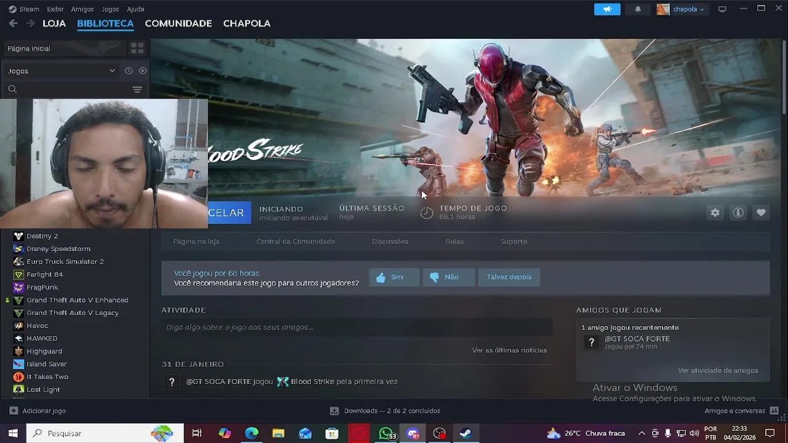This screenshot has height=443, width=788.
Task: Open the Discussões link
Action: click(x=390, y=241)
